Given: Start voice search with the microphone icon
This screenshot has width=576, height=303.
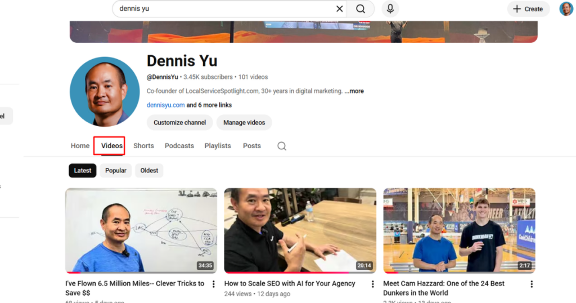Looking at the screenshot, I should coord(390,9).
